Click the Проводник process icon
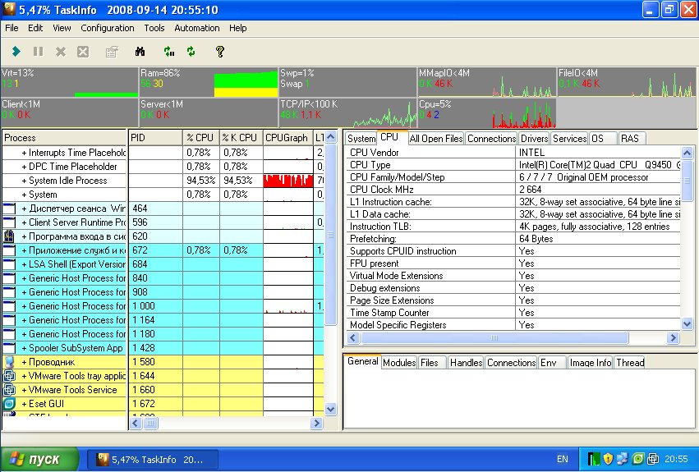Viewport: 699px width, 472px height. 9,362
